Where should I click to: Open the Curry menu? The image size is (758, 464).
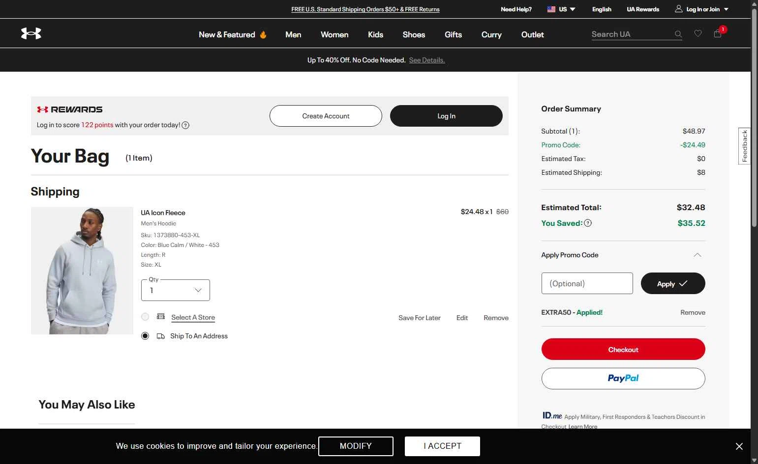click(x=491, y=34)
